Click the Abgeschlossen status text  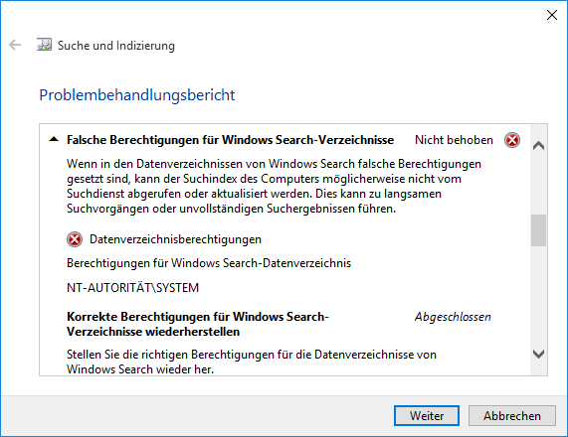coord(453,317)
